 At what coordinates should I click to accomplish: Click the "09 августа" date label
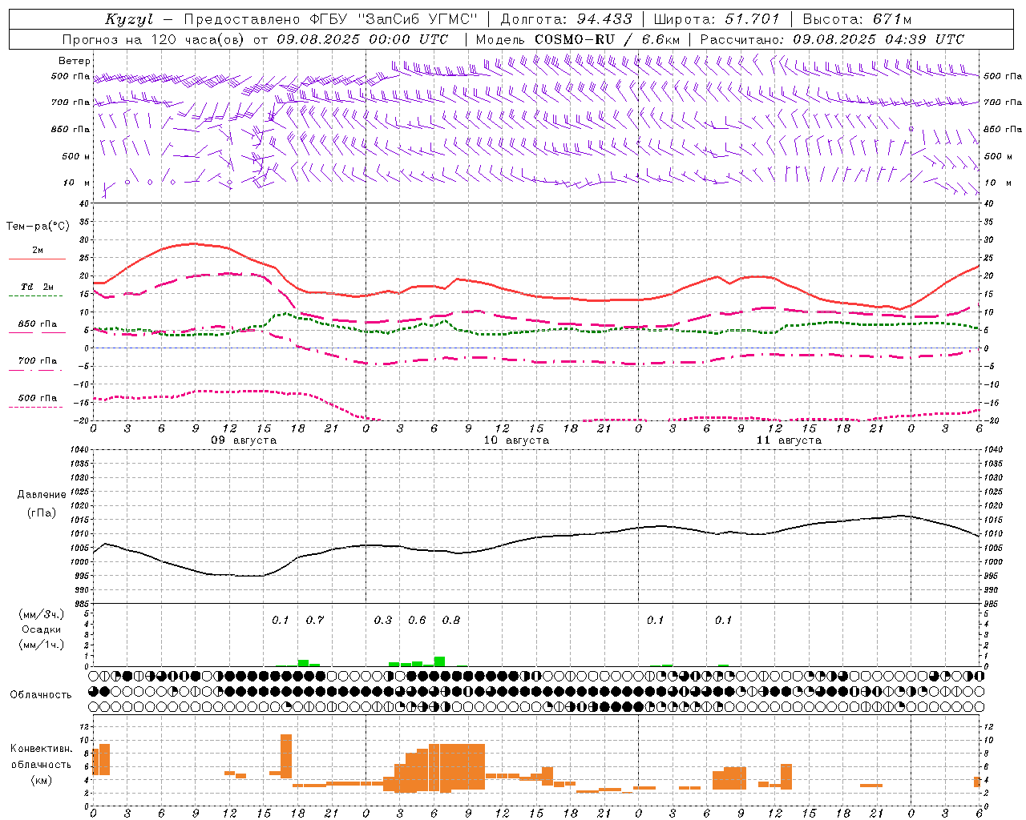(x=244, y=440)
